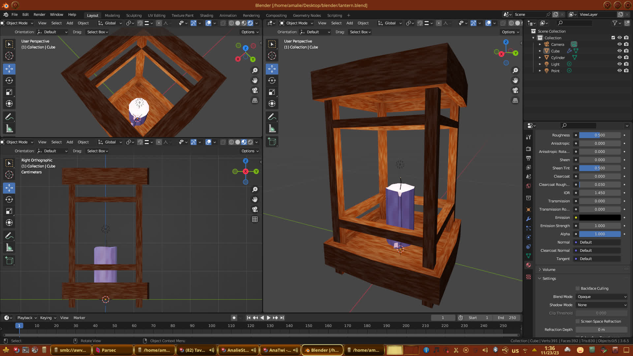Toggle camera view in right viewport
This screenshot has height=356, width=633.
coord(515,90)
